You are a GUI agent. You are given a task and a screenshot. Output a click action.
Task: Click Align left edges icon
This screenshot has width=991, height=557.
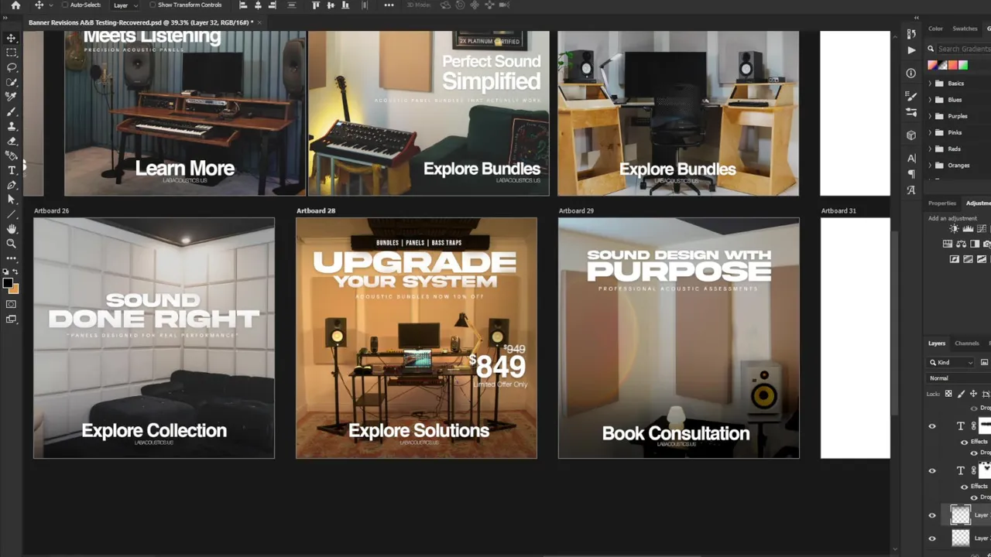[243, 5]
